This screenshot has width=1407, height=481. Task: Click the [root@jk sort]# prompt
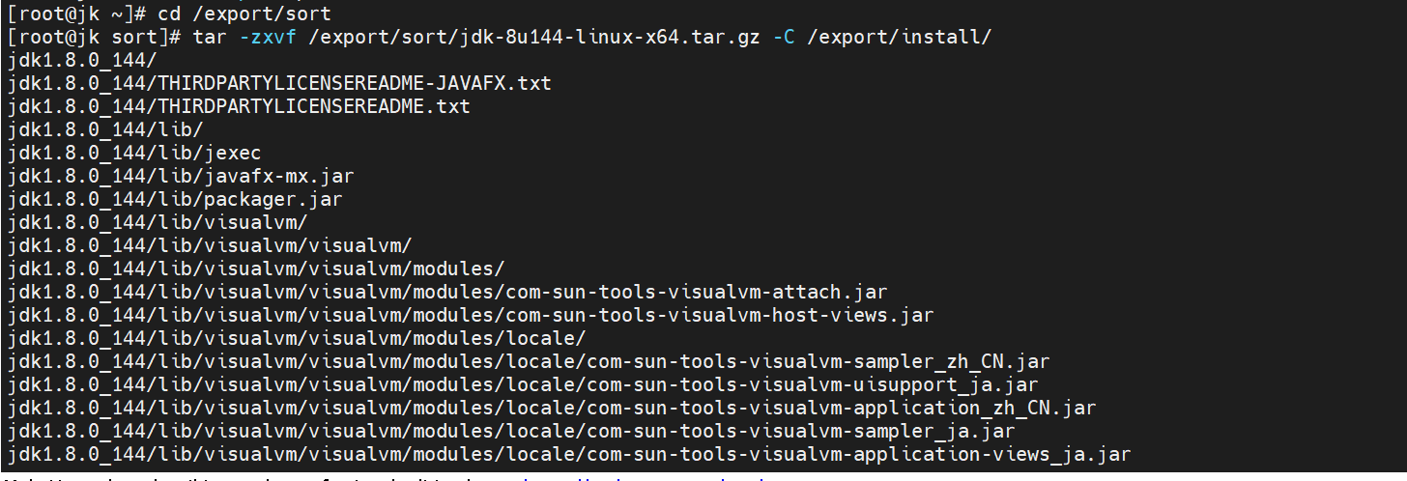(94, 37)
